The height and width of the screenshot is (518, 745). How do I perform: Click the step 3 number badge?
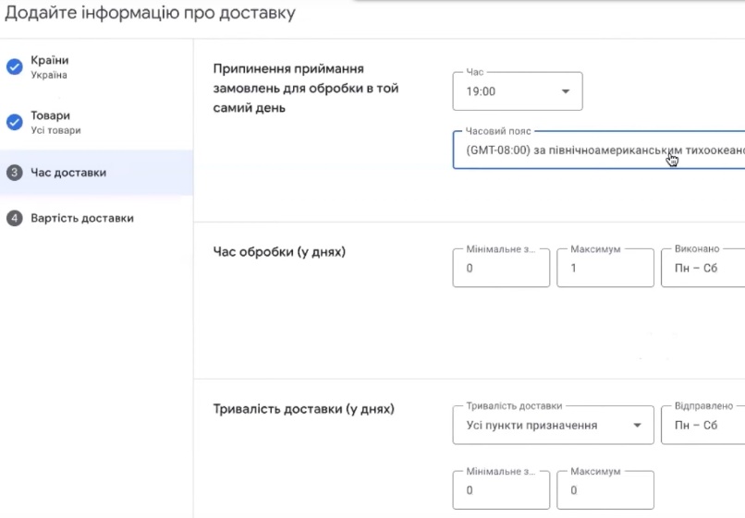pos(14,173)
